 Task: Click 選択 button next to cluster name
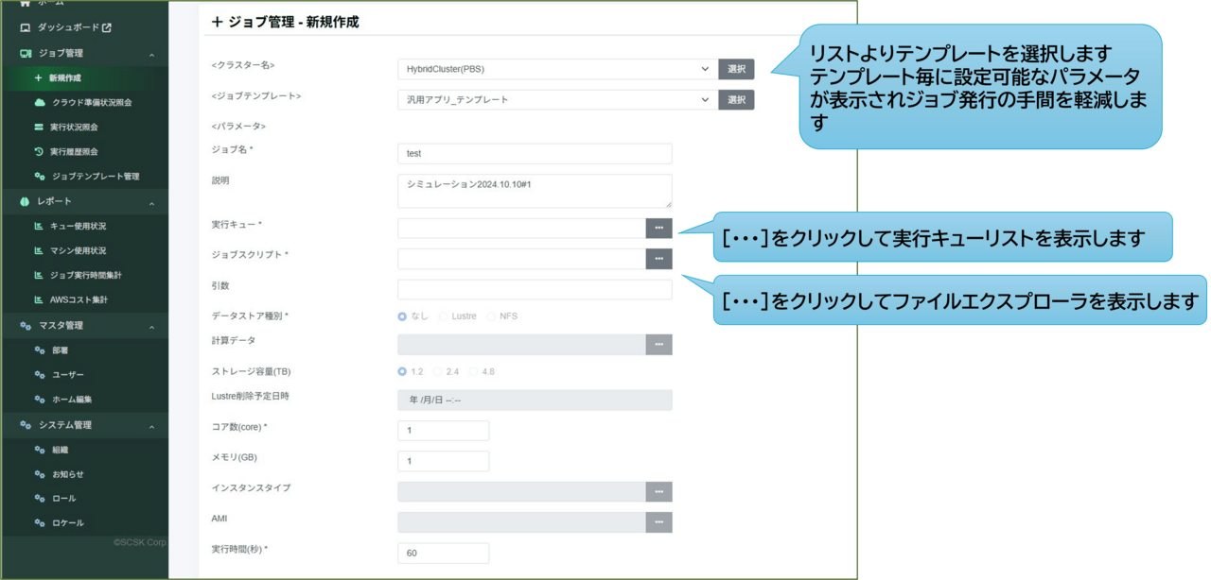pos(736,69)
